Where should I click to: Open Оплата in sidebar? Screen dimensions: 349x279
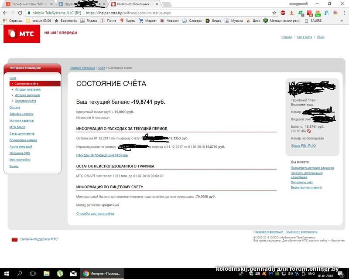coord(14,108)
